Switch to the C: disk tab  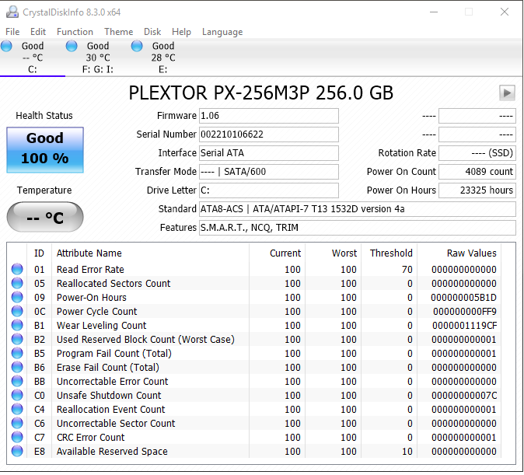coord(33,58)
